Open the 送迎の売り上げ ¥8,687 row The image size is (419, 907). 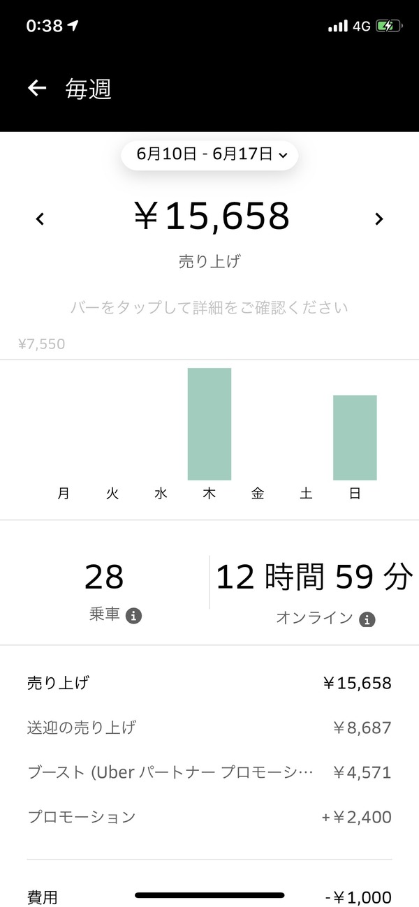[209, 728]
